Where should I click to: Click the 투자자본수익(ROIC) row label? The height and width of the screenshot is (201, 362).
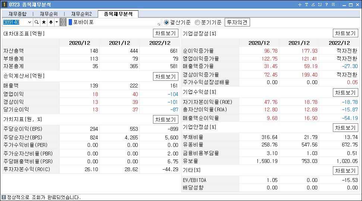click(27, 169)
